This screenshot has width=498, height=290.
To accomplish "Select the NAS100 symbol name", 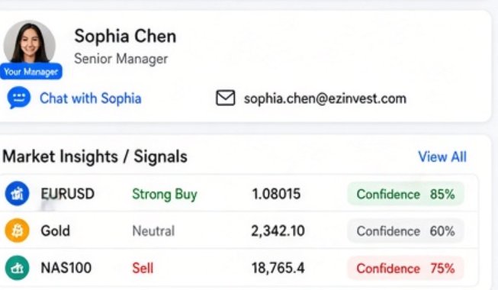I will [66, 268].
